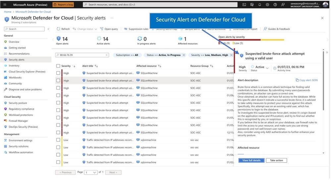Click the Copy alert JSON icon

point(297,80)
